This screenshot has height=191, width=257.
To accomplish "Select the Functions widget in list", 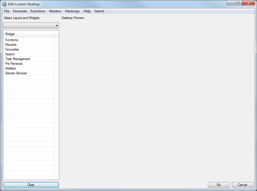I will [12, 40].
